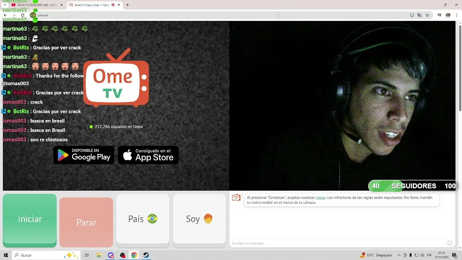
Task: Open the Windows notification center
Action: [455, 255]
